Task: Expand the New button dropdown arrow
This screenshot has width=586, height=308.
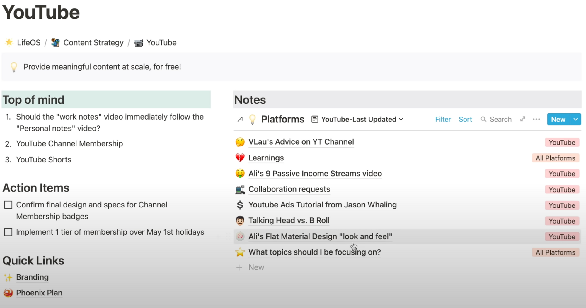Action: tap(575, 119)
